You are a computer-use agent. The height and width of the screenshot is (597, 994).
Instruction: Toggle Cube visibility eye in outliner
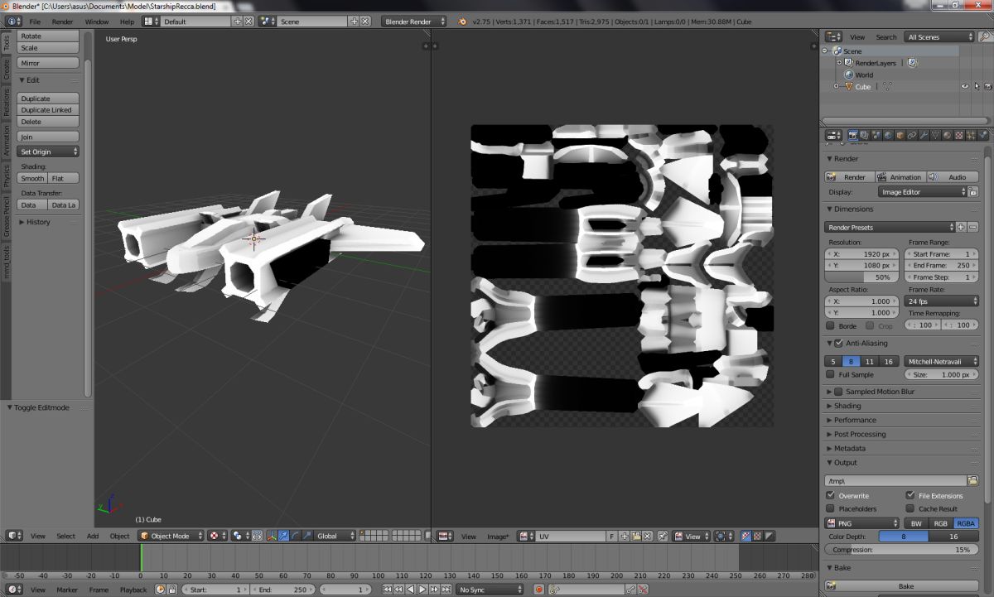(x=965, y=86)
